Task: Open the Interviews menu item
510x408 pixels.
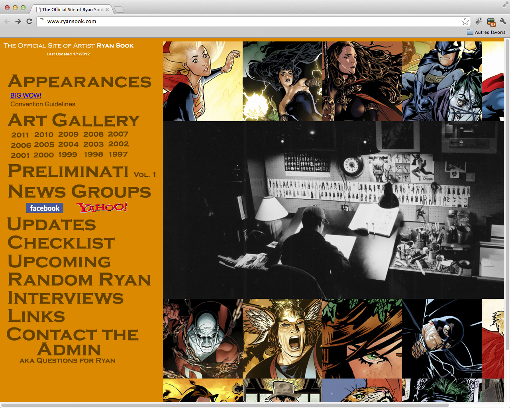Action: [x=66, y=298]
